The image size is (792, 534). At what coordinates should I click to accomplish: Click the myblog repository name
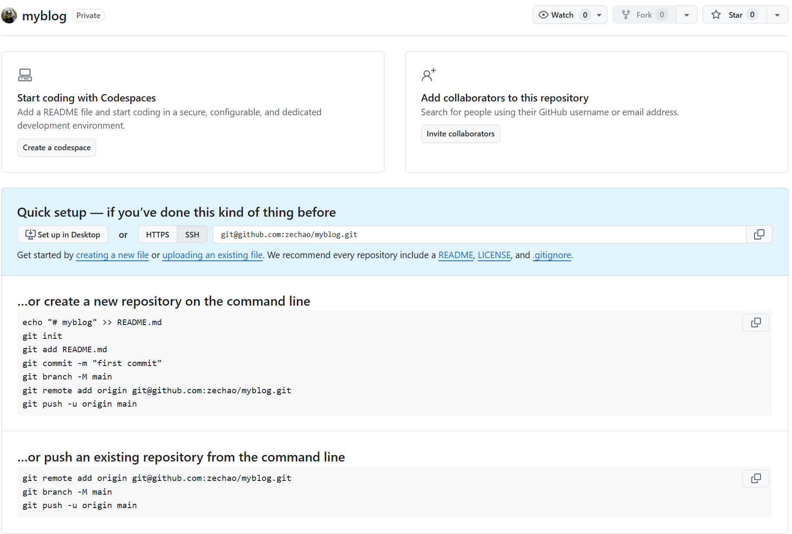coord(44,16)
